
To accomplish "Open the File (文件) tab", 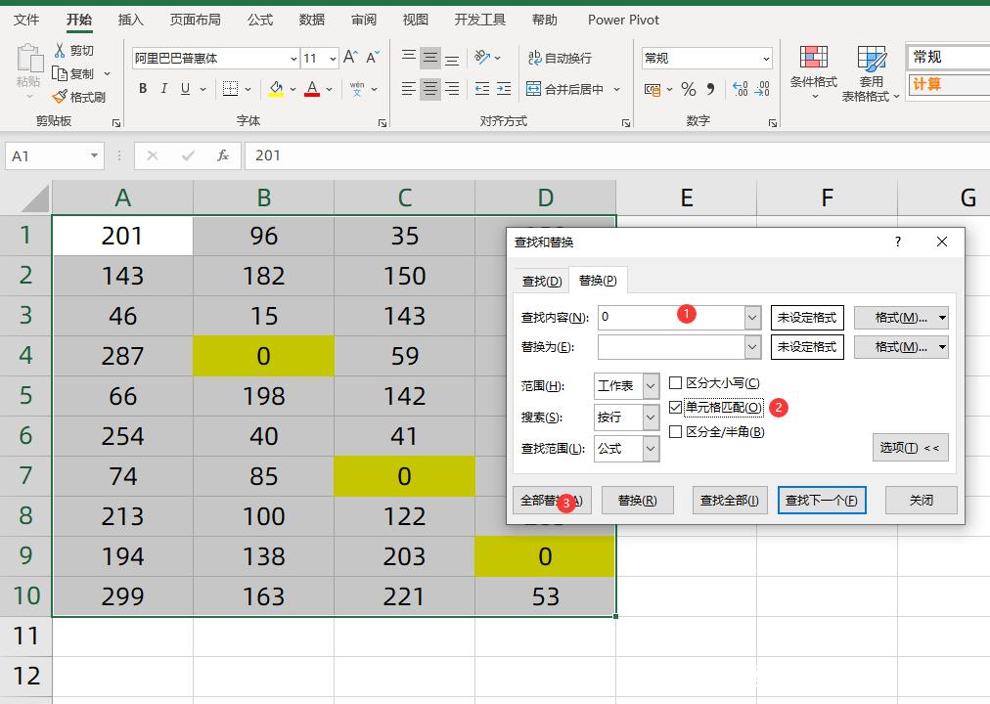I will coord(25,20).
